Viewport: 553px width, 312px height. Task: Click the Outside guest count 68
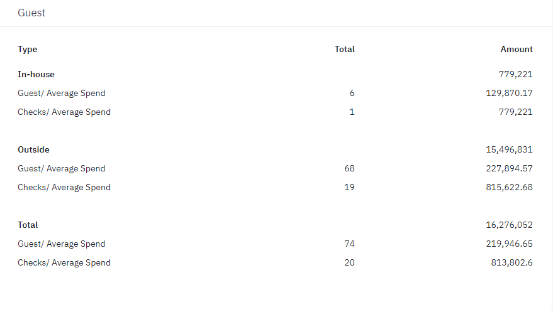pyautogui.click(x=349, y=168)
